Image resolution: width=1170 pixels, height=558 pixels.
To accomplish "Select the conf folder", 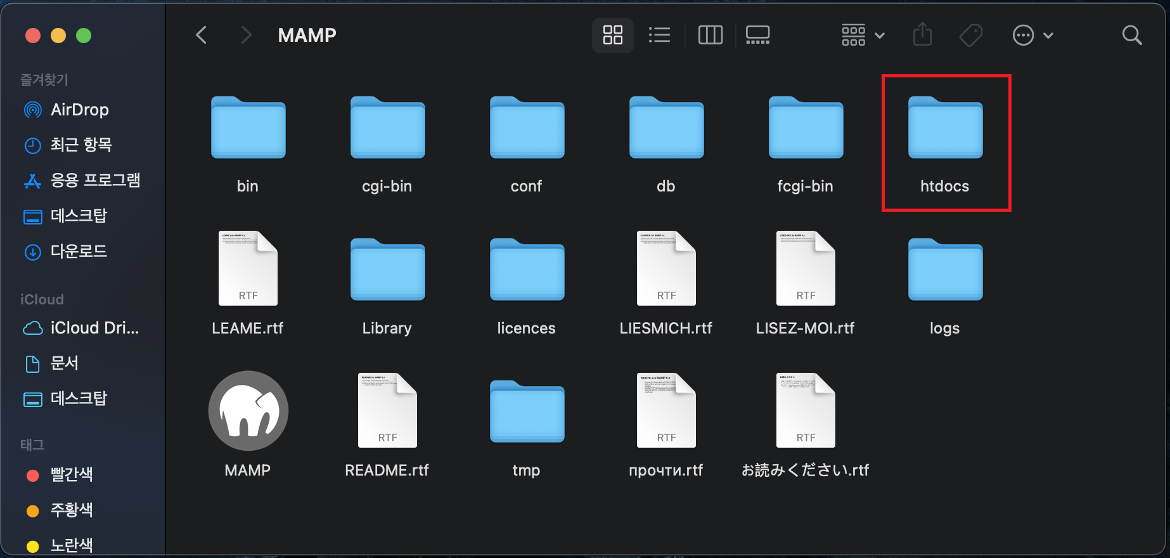I will [527, 127].
